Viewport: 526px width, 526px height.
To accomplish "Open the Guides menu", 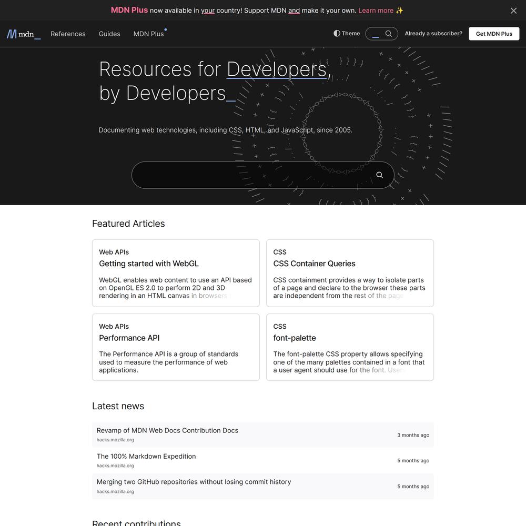I will tap(109, 34).
